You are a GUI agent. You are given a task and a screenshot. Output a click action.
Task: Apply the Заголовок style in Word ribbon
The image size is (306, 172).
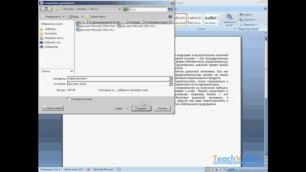click(x=211, y=20)
